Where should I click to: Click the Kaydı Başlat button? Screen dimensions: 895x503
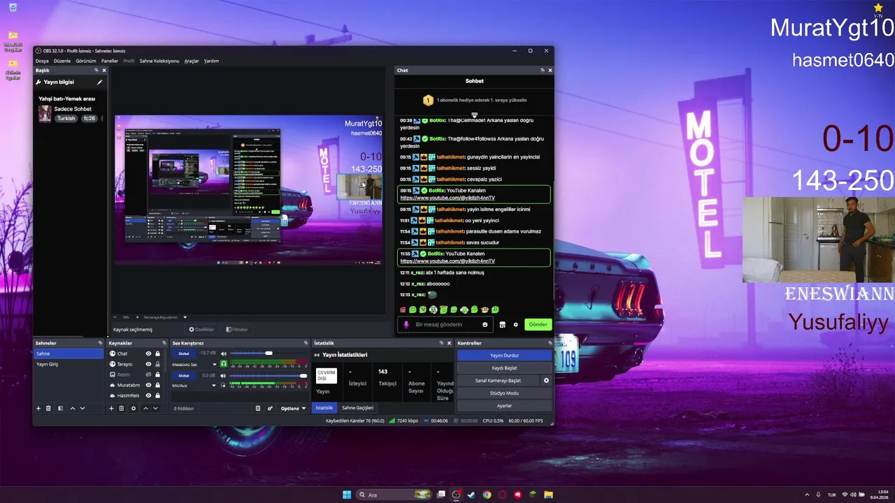504,368
